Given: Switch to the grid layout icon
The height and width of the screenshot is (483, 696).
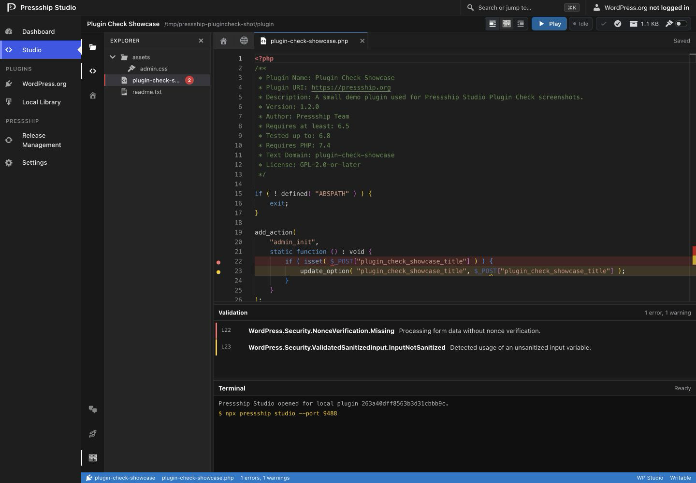Looking at the screenshot, I should click(507, 24).
